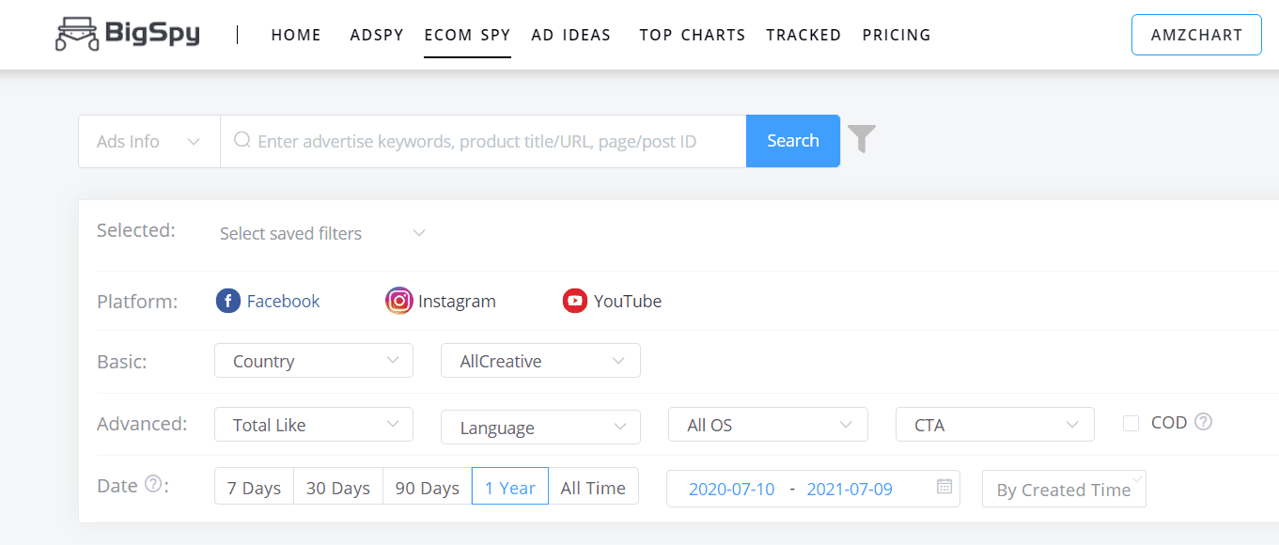
Task: Open the Ads Info dropdown
Action: point(149,141)
